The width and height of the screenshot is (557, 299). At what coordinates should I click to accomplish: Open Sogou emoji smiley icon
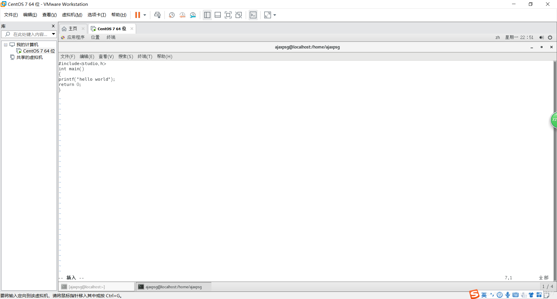click(500, 295)
